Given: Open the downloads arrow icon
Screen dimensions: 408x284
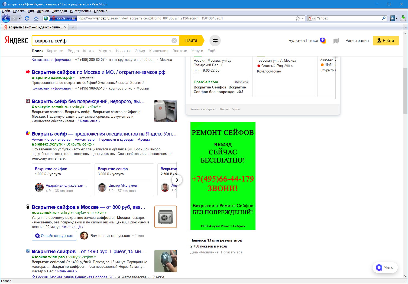Looking at the screenshot, I should pos(403,18).
